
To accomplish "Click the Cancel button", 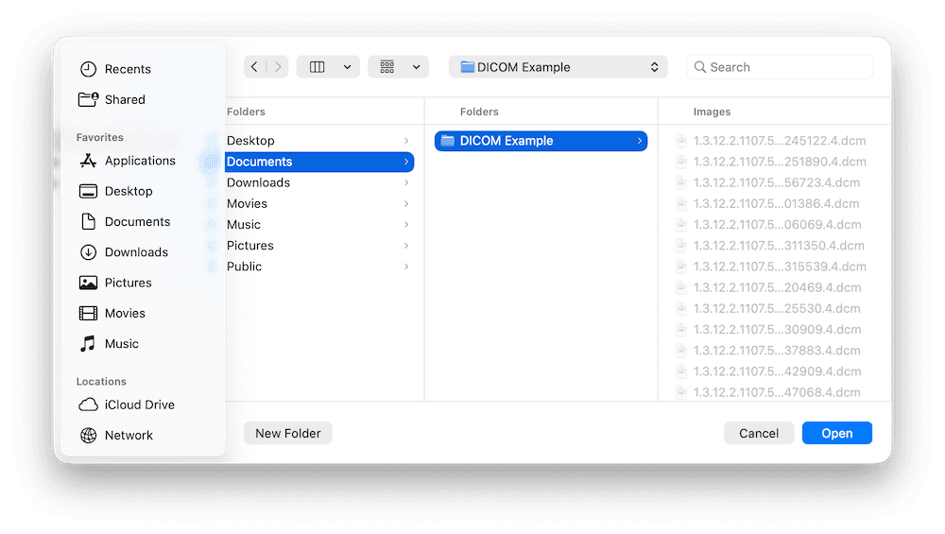I will pyautogui.click(x=759, y=434).
